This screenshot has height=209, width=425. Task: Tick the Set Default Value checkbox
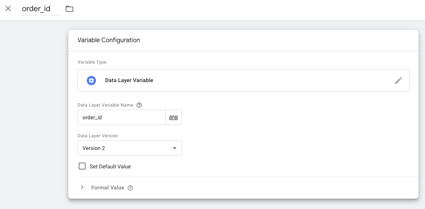[x=82, y=166]
